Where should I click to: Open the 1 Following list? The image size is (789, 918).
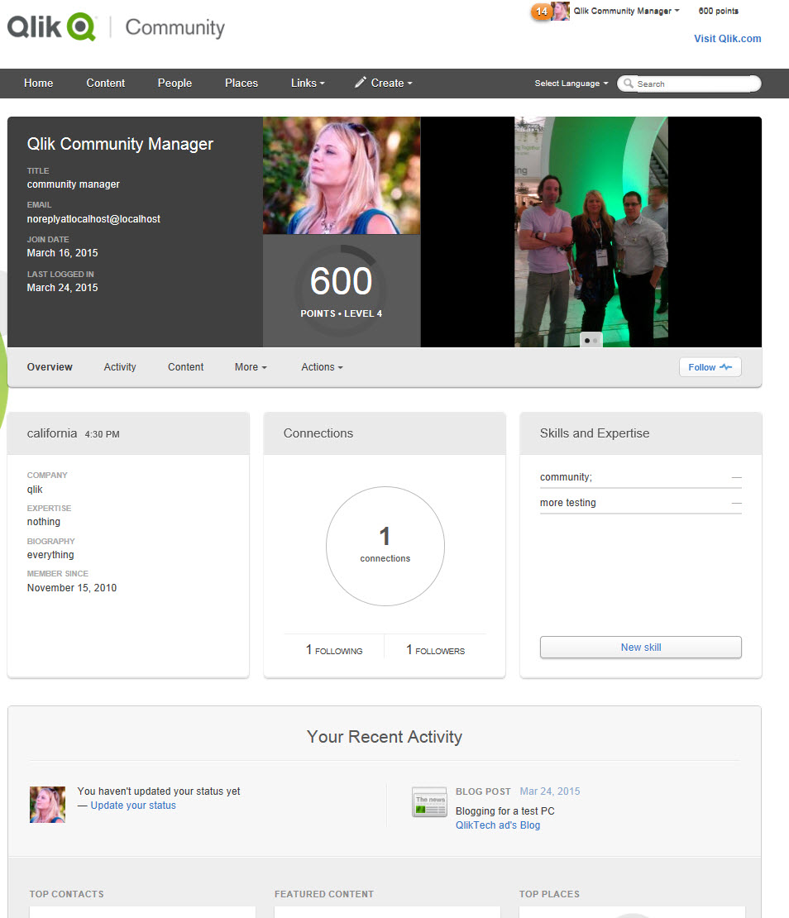[334, 650]
